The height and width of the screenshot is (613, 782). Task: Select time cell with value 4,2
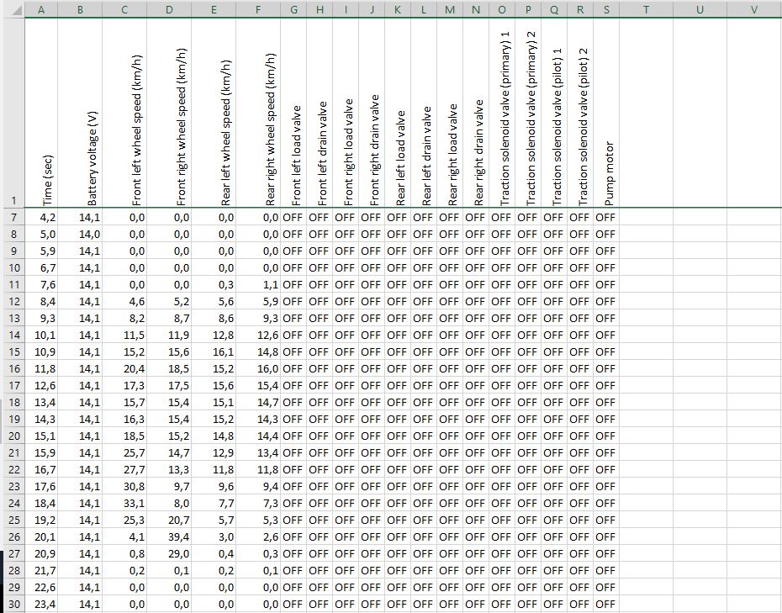tap(41, 217)
